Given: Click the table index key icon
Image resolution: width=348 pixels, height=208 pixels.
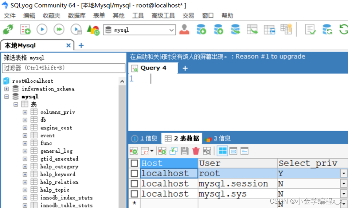Looking at the screenshot, I should coord(286,29).
